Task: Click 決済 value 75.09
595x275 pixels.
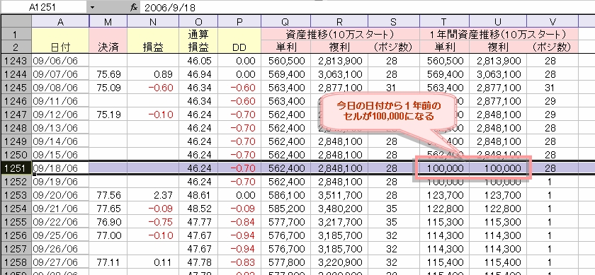Action: click(x=108, y=88)
